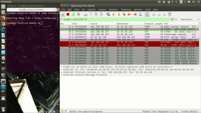201x113 pixels.
Task: Clear the display filter X button
Action: click(172, 19)
